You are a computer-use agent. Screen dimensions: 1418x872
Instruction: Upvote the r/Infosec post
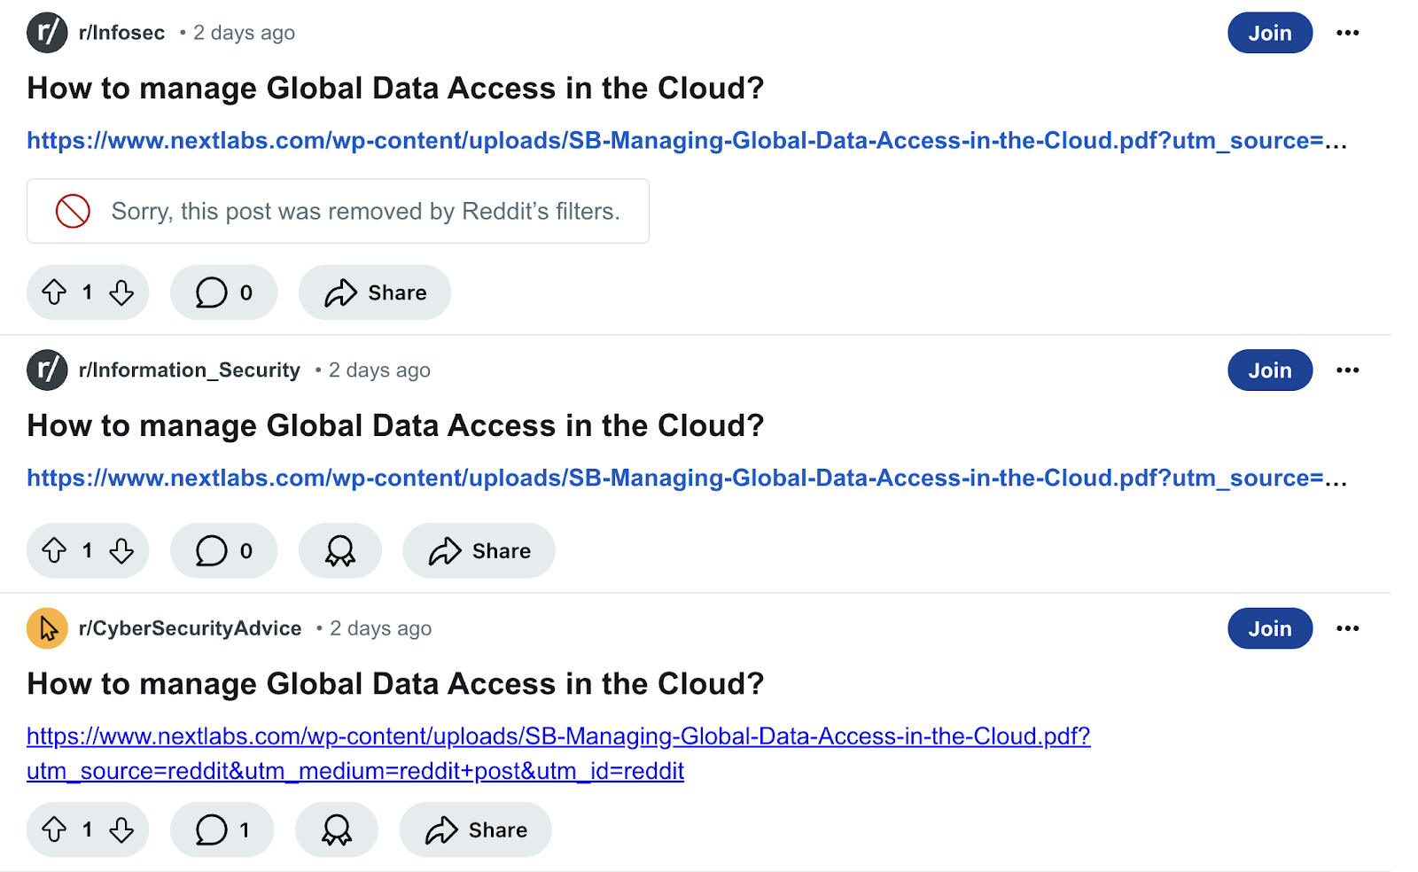coord(55,292)
